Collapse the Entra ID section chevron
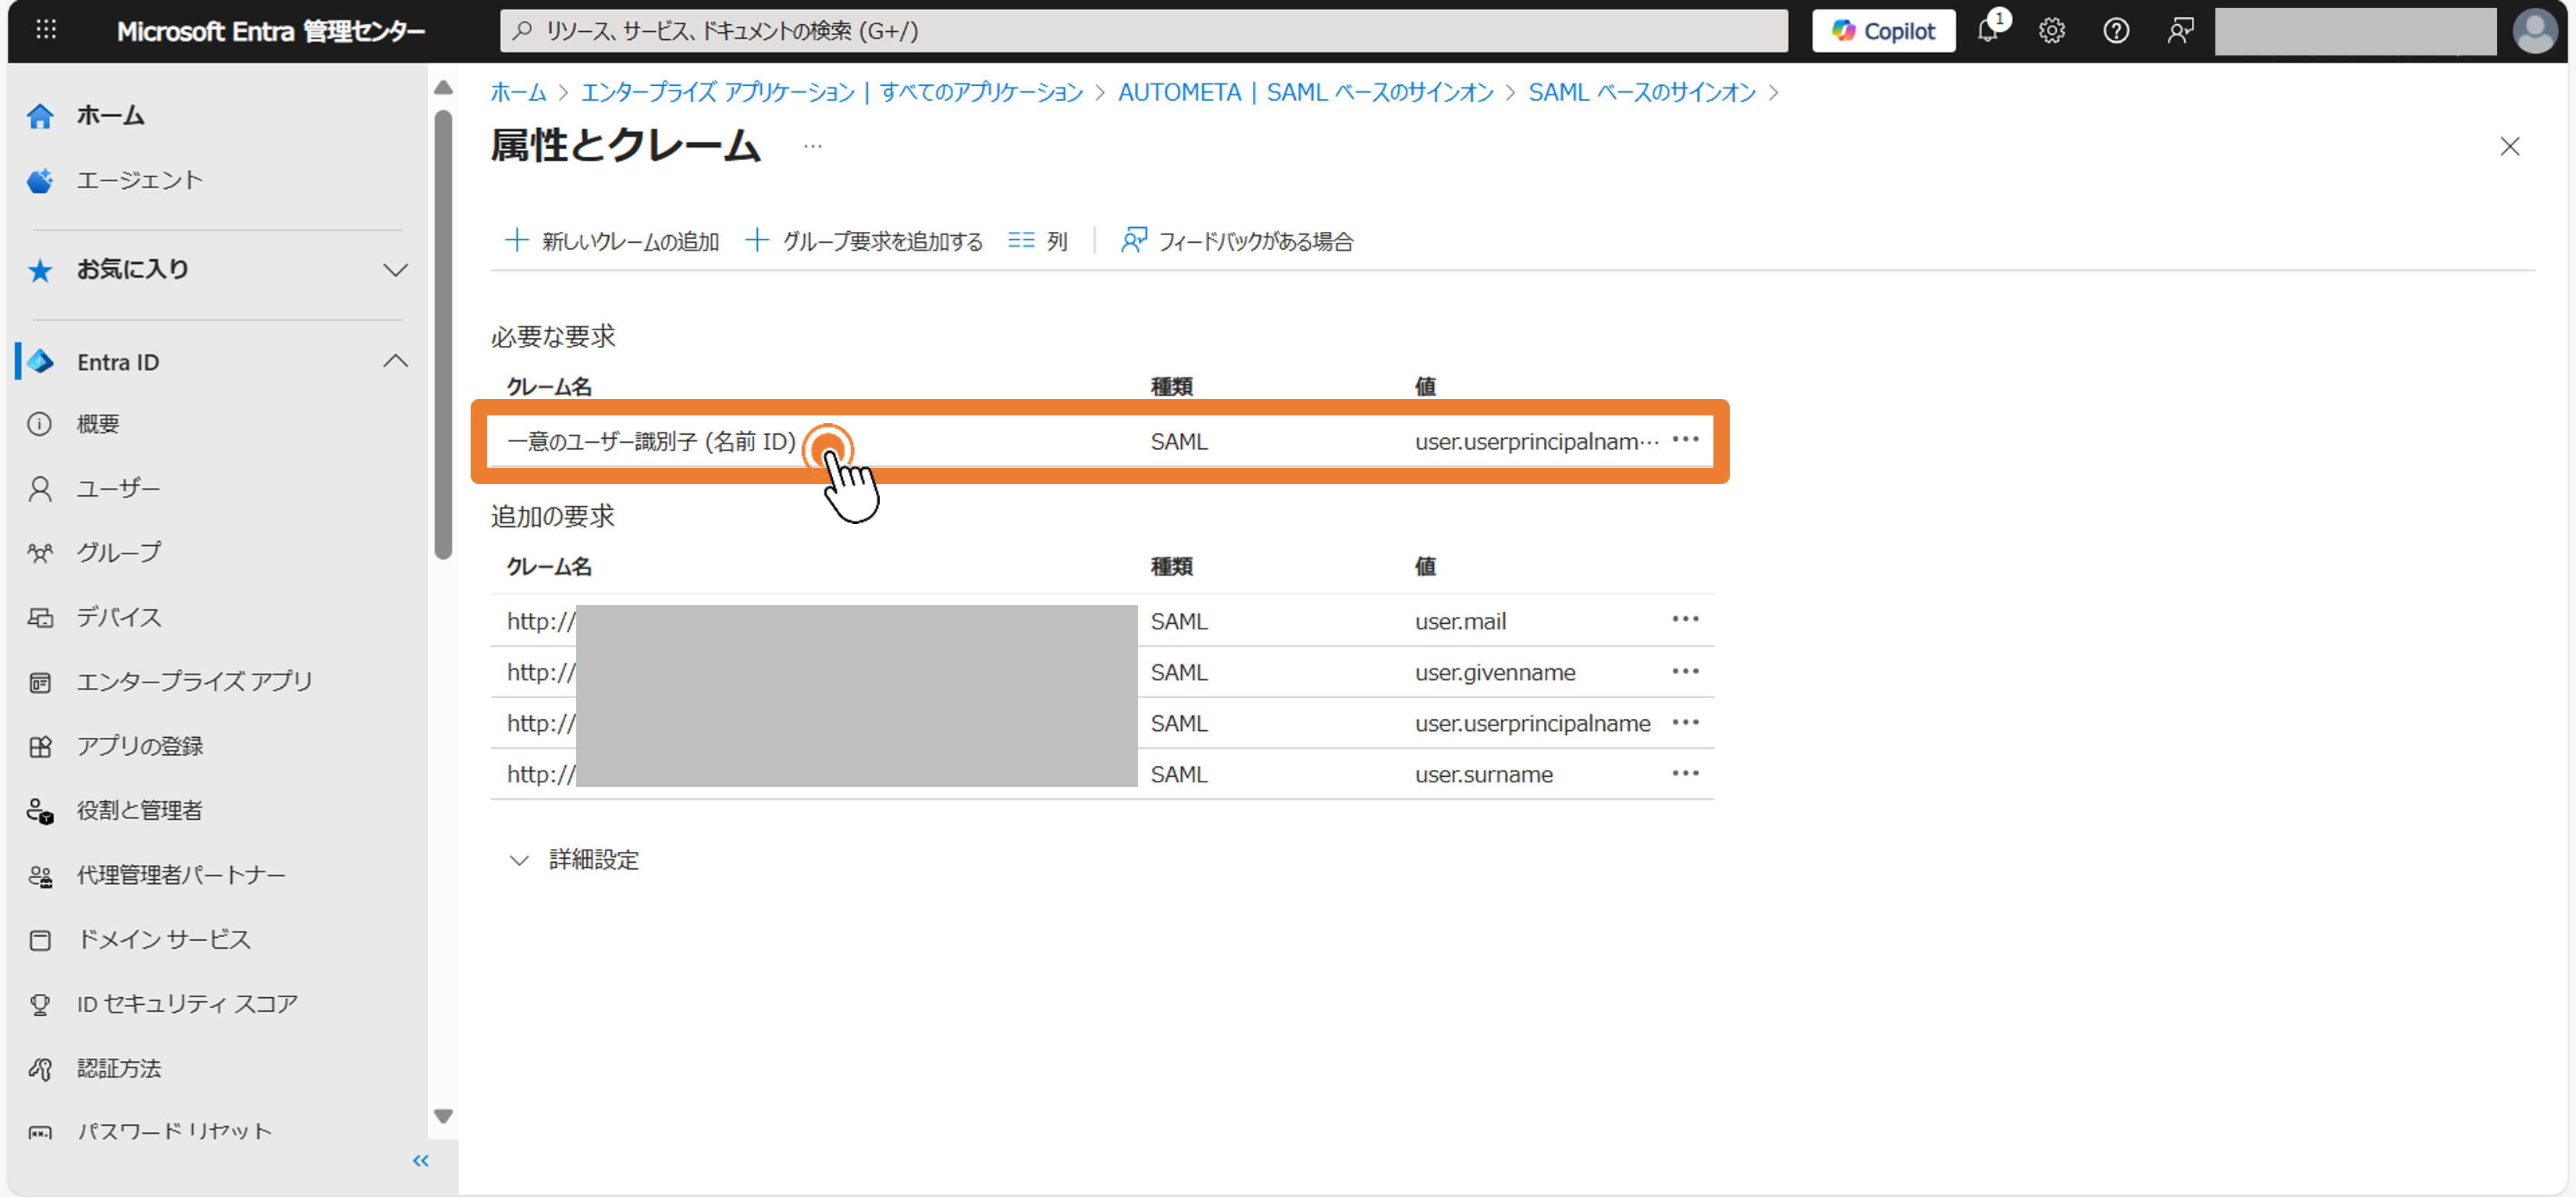The height and width of the screenshot is (1197, 2576). [x=396, y=361]
